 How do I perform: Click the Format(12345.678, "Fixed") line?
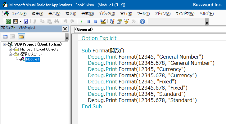[138, 88]
